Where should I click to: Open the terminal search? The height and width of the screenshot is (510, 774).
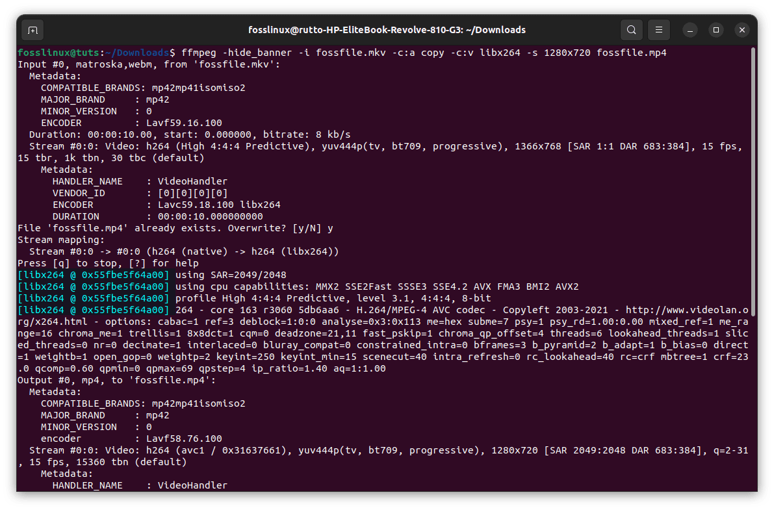pos(631,30)
